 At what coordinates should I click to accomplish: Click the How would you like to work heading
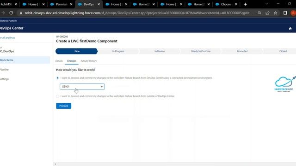pyautogui.click(x=76, y=70)
